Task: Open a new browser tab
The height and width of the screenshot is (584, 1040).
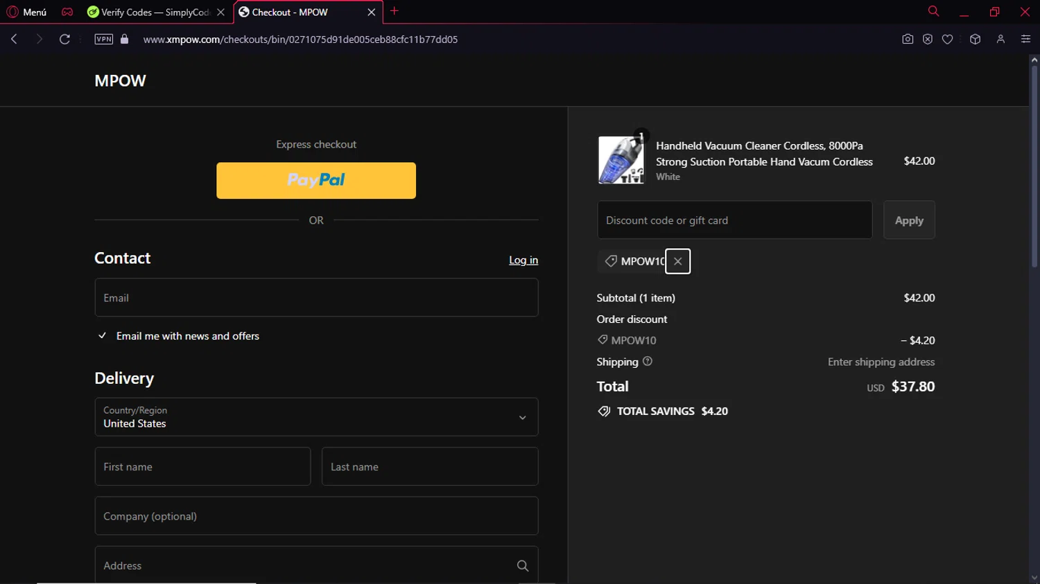Action: (395, 11)
